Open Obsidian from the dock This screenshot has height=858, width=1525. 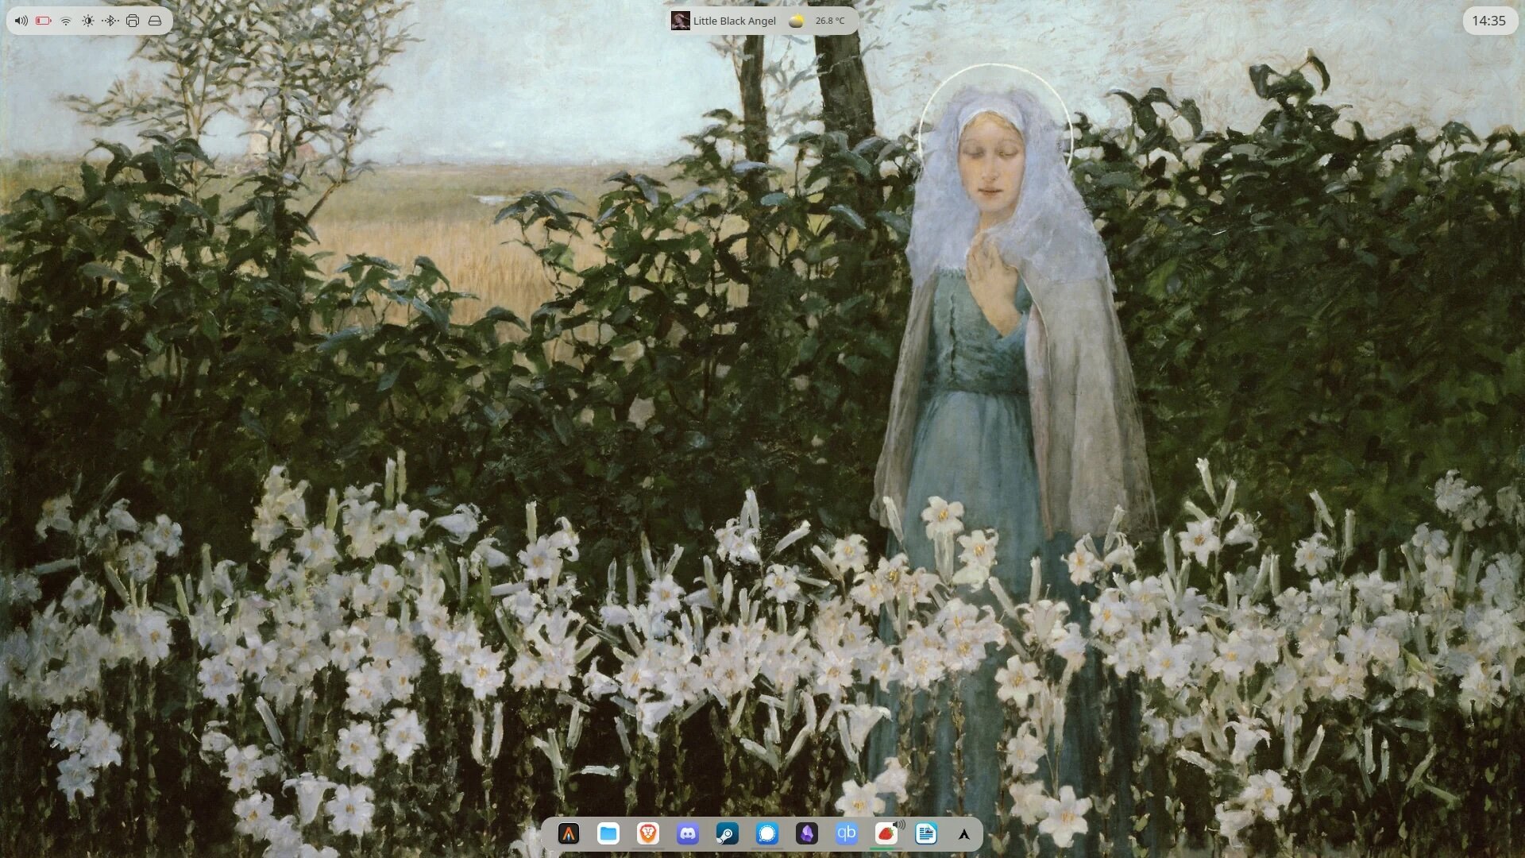807,833
